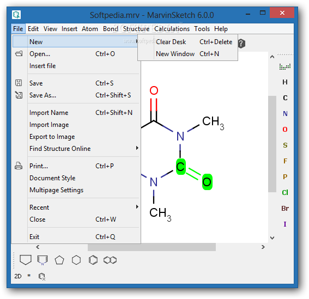Click the horizontal scrollbar right arrow
The height and width of the screenshot is (299, 309).
pyautogui.click(x=263, y=247)
